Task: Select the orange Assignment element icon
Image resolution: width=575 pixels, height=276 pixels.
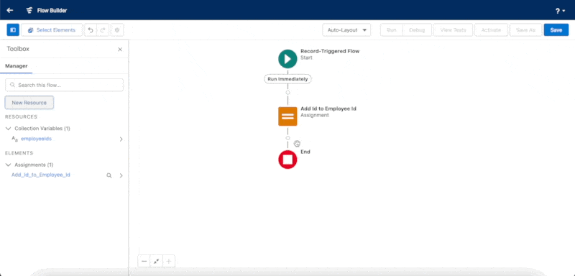Action: (x=287, y=116)
